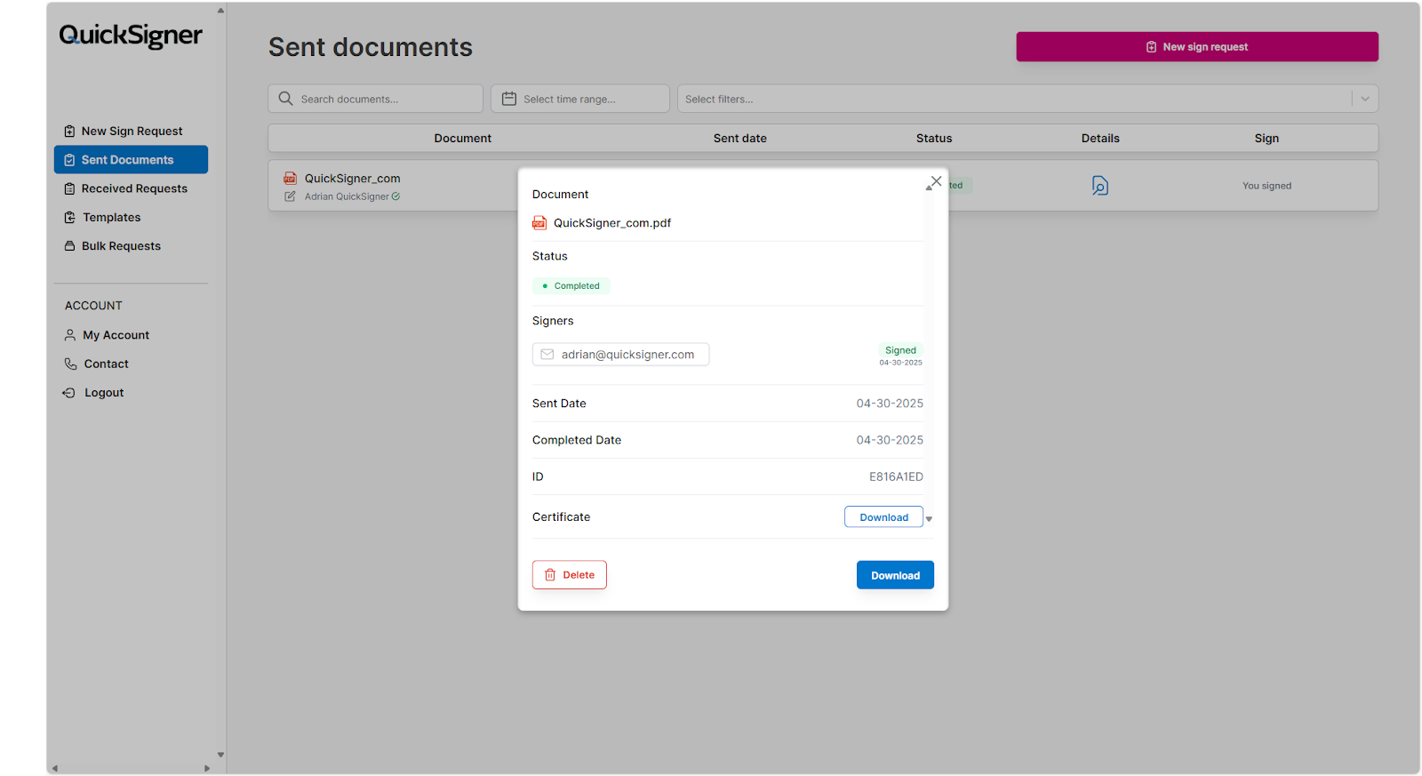The height and width of the screenshot is (776, 1422).
Task: Click the PDF icon in the document row
Action: coord(290,179)
